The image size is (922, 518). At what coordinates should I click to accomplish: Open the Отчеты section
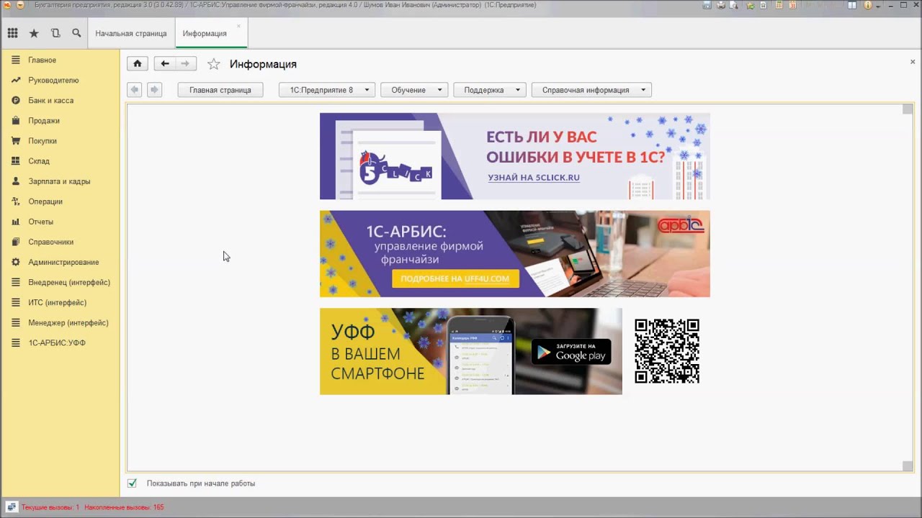pyautogui.click(x=60, y=222)
